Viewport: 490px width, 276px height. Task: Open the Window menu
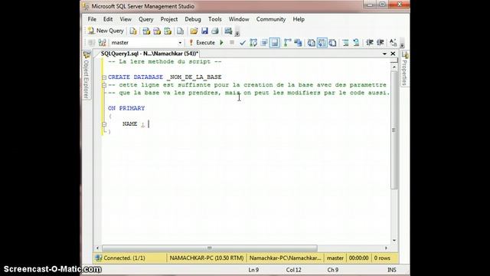point(239,19)
